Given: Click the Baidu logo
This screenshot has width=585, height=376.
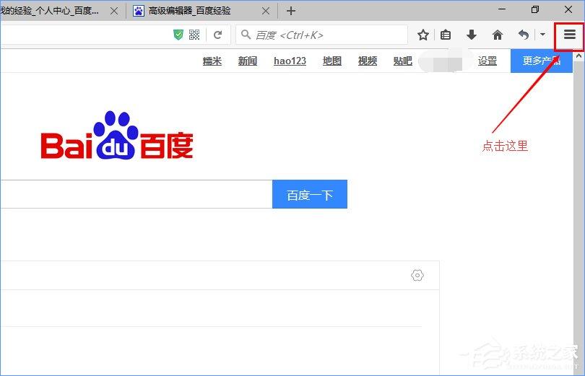Looking at the screenshot, I should click(x=117, y=136).
